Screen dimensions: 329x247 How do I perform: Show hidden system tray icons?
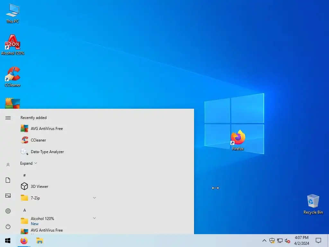click(x=264, y=241)
